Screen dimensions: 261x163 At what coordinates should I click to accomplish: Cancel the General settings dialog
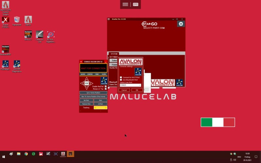click(124, 90)
